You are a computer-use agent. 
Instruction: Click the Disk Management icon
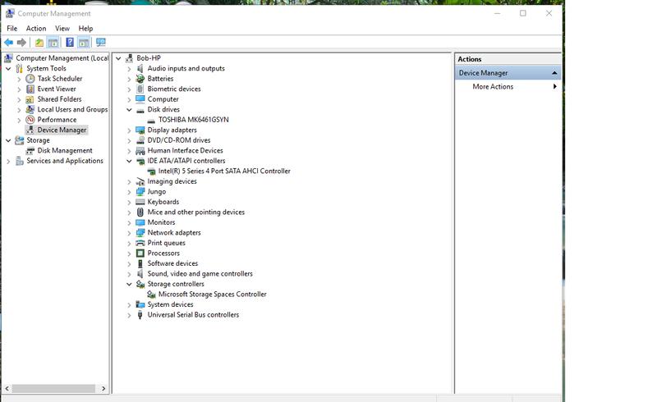coord(30,151)
